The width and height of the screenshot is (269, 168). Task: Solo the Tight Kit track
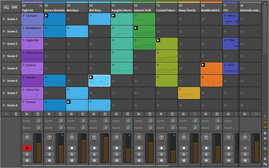click(27, 154)
